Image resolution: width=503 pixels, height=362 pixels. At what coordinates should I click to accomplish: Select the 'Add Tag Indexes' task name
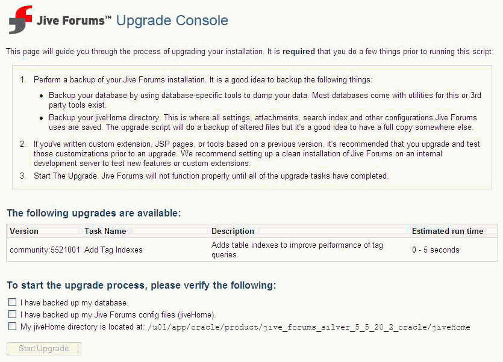[114, 250]
